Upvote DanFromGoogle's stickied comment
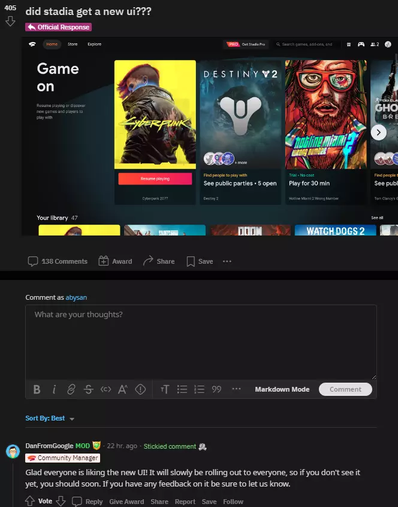This screenshot has width=398, height=507. pos(30,501)
